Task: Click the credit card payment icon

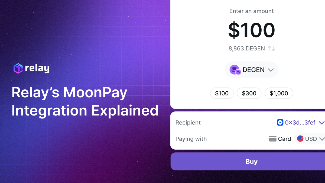Action: tap(273, 139)
